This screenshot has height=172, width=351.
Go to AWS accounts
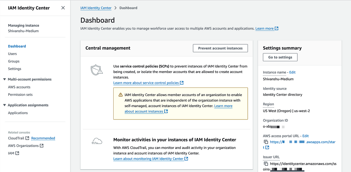tap(19, 87)
